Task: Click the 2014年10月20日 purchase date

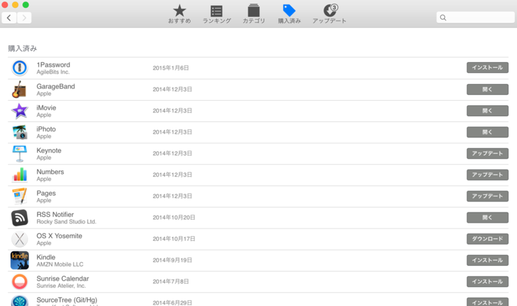Action: (174, 218)
